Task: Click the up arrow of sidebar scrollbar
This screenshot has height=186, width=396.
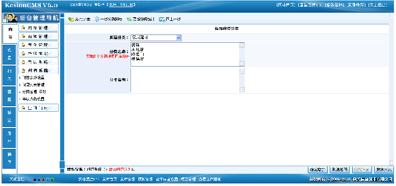Action: 62,15
